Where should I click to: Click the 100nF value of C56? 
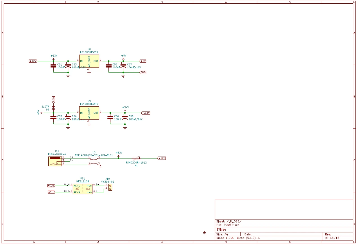118,120
